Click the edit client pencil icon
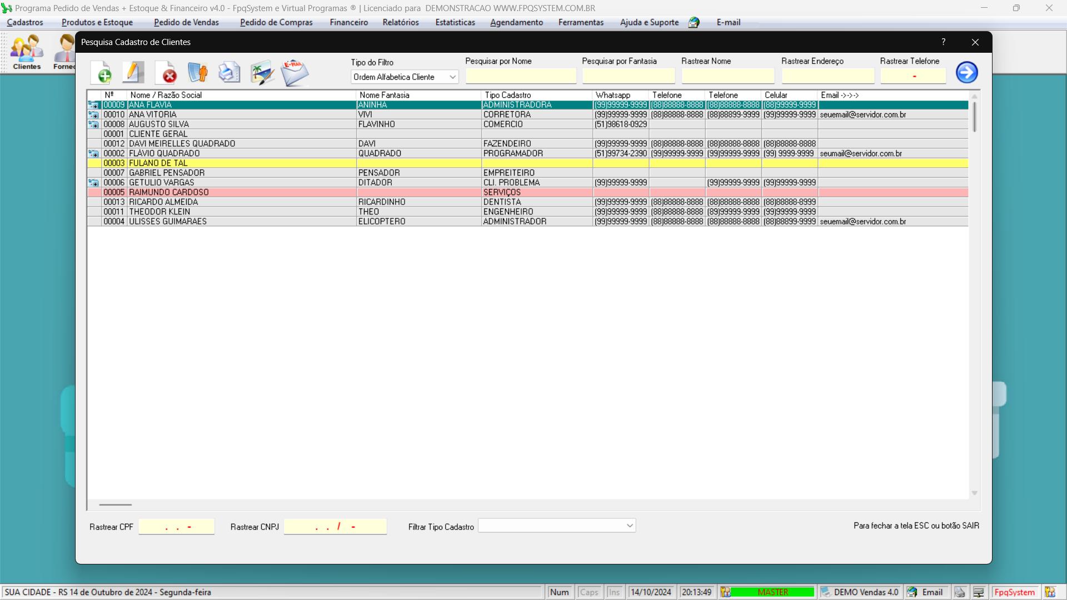 133,73
